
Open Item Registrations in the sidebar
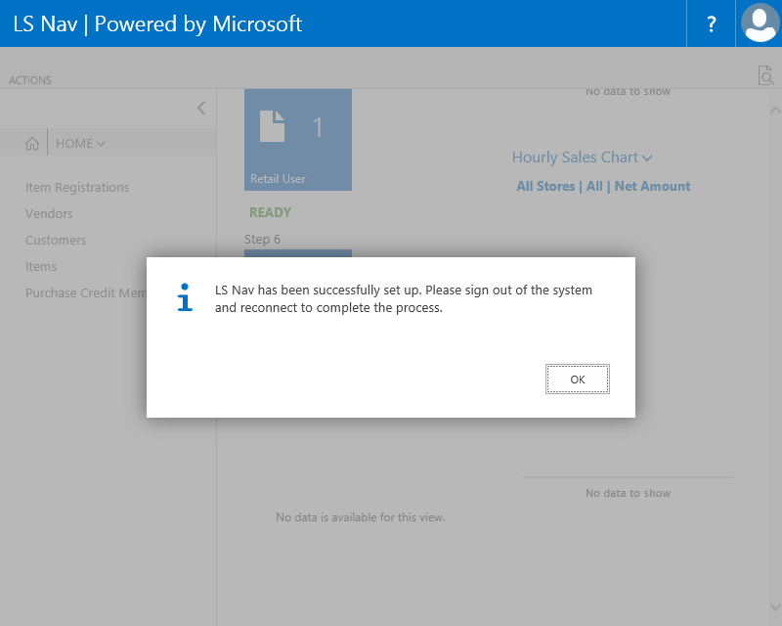coord(77,188)
